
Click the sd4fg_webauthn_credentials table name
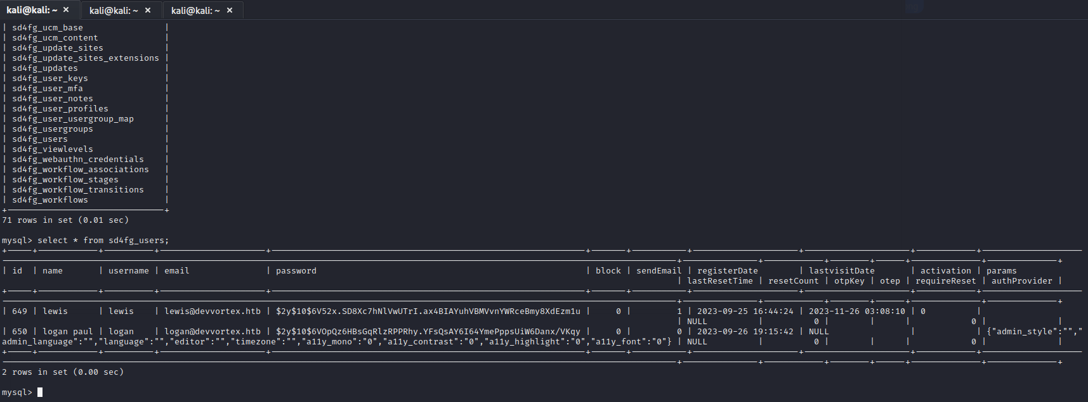77,160
